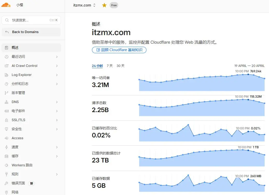Viewport: 269px width, 195px height.
Task: Expand the 安全性 section chevron
Action: point(57,129)
